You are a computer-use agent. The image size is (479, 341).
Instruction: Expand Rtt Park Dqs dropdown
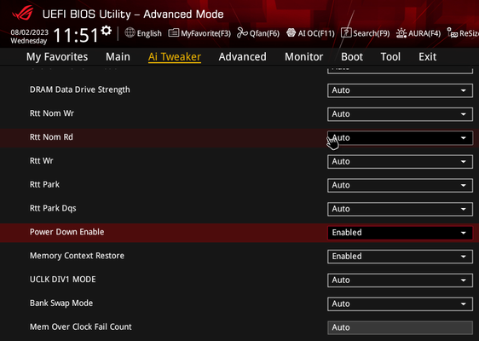coord(400,209)
